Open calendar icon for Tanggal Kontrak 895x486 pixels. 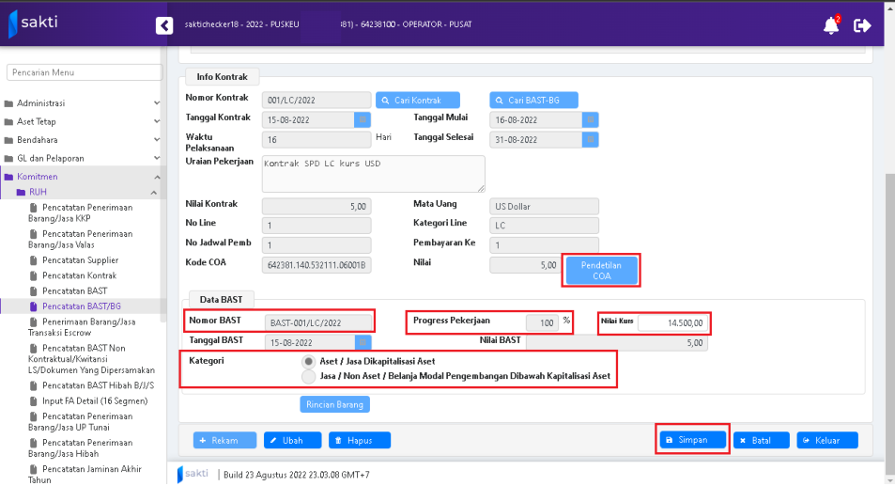(362, 119)
